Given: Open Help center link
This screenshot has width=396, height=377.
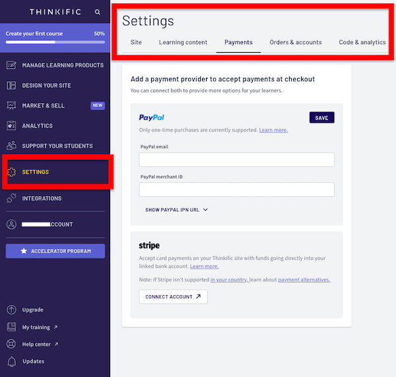Looking at the screenshot, I should click(36, 344).
